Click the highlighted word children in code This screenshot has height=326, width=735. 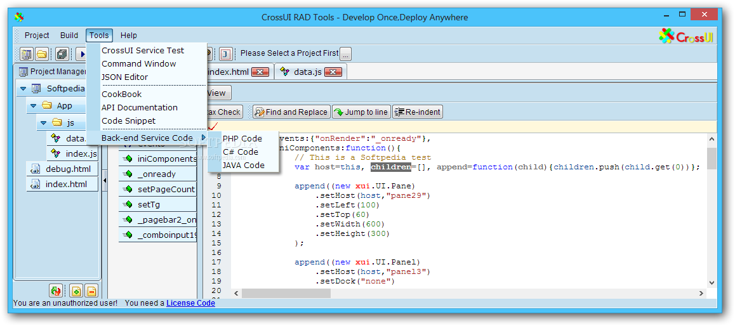coord(391,167)
